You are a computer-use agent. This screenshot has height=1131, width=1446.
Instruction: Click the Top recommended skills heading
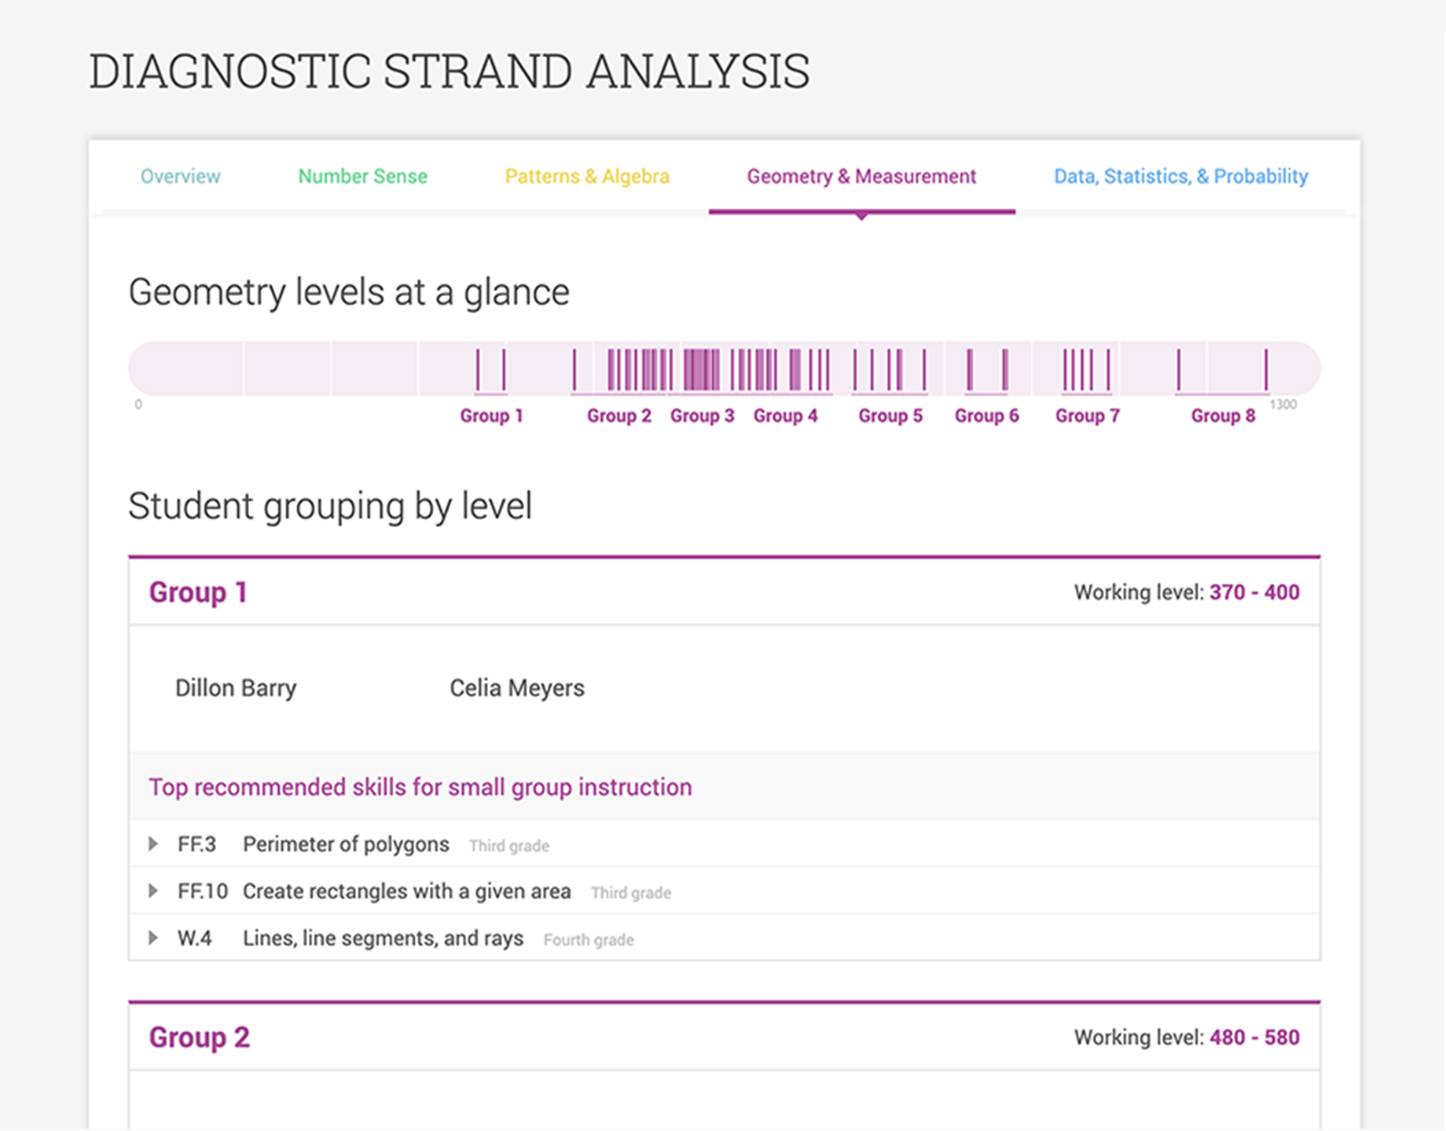coord(420,787)
